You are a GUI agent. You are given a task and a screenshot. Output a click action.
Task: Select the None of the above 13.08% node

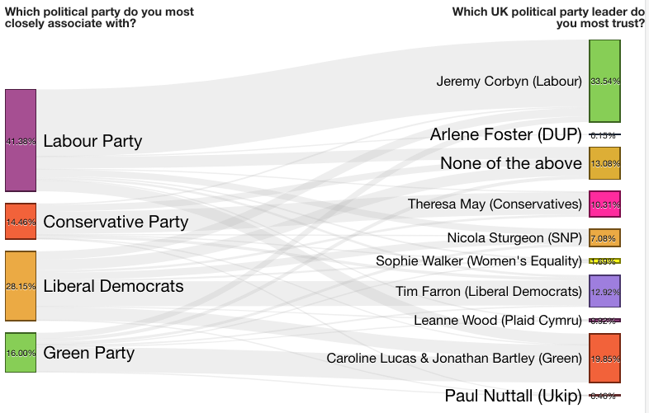pos(604,163)
